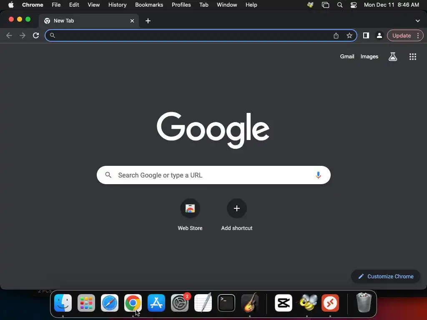Open the Google apps grid
427x320 pixels.
413,57
